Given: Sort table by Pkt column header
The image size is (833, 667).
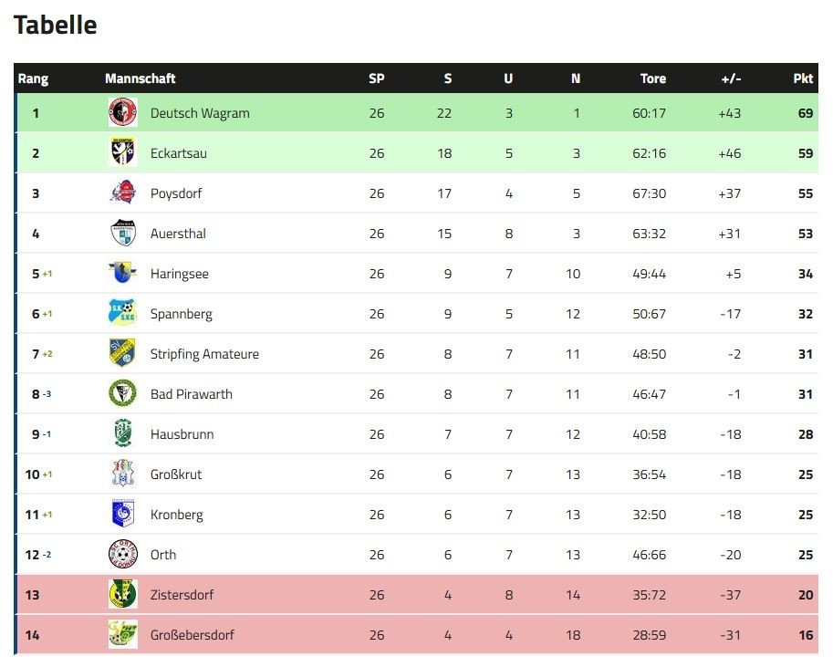Looking at the screenshot, I should [x=803, y=78].
